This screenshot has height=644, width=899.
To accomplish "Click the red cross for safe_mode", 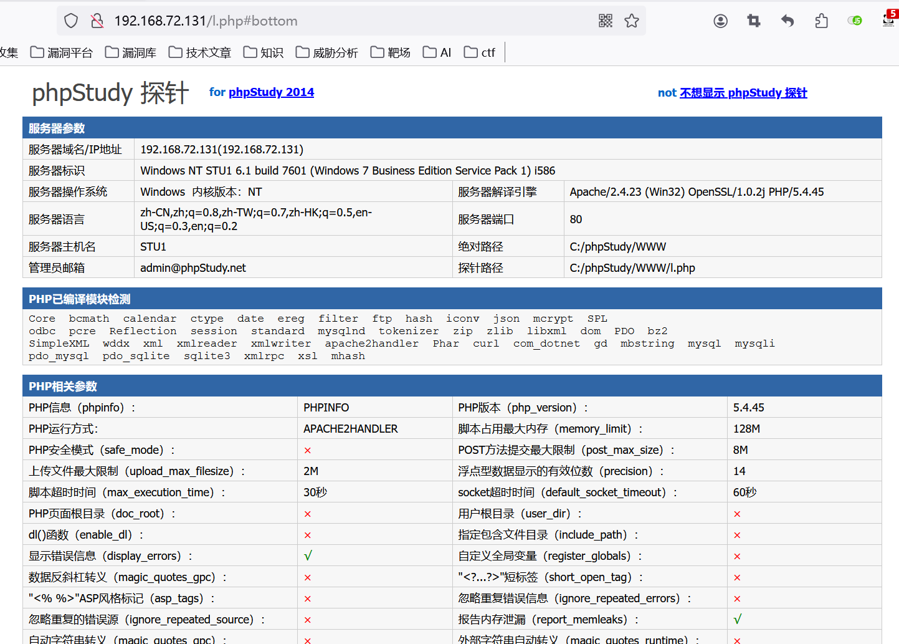I will (308, 450).
